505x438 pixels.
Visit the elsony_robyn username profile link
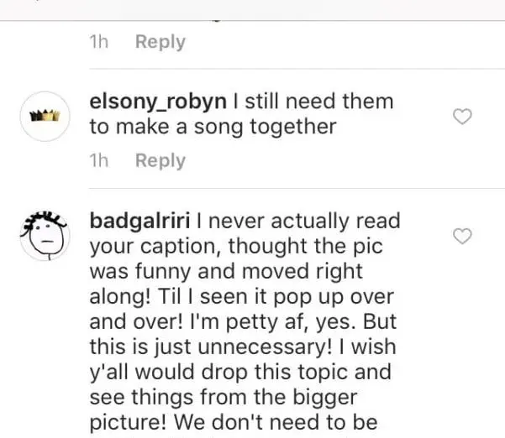coord(157,102)
